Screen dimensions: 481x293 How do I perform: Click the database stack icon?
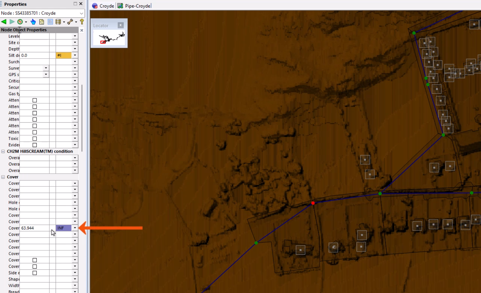(58, 22)
